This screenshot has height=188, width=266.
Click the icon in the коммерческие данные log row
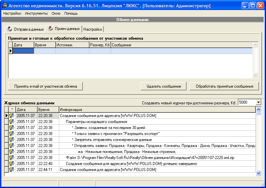pos(12,140)
